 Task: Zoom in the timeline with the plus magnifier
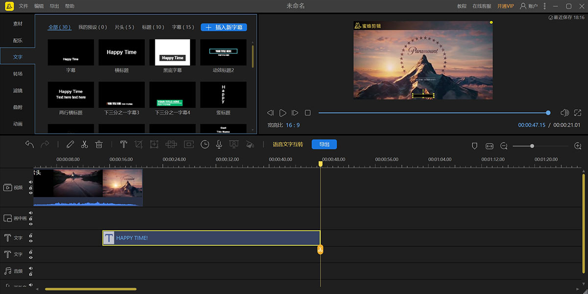tap(578, 146)
